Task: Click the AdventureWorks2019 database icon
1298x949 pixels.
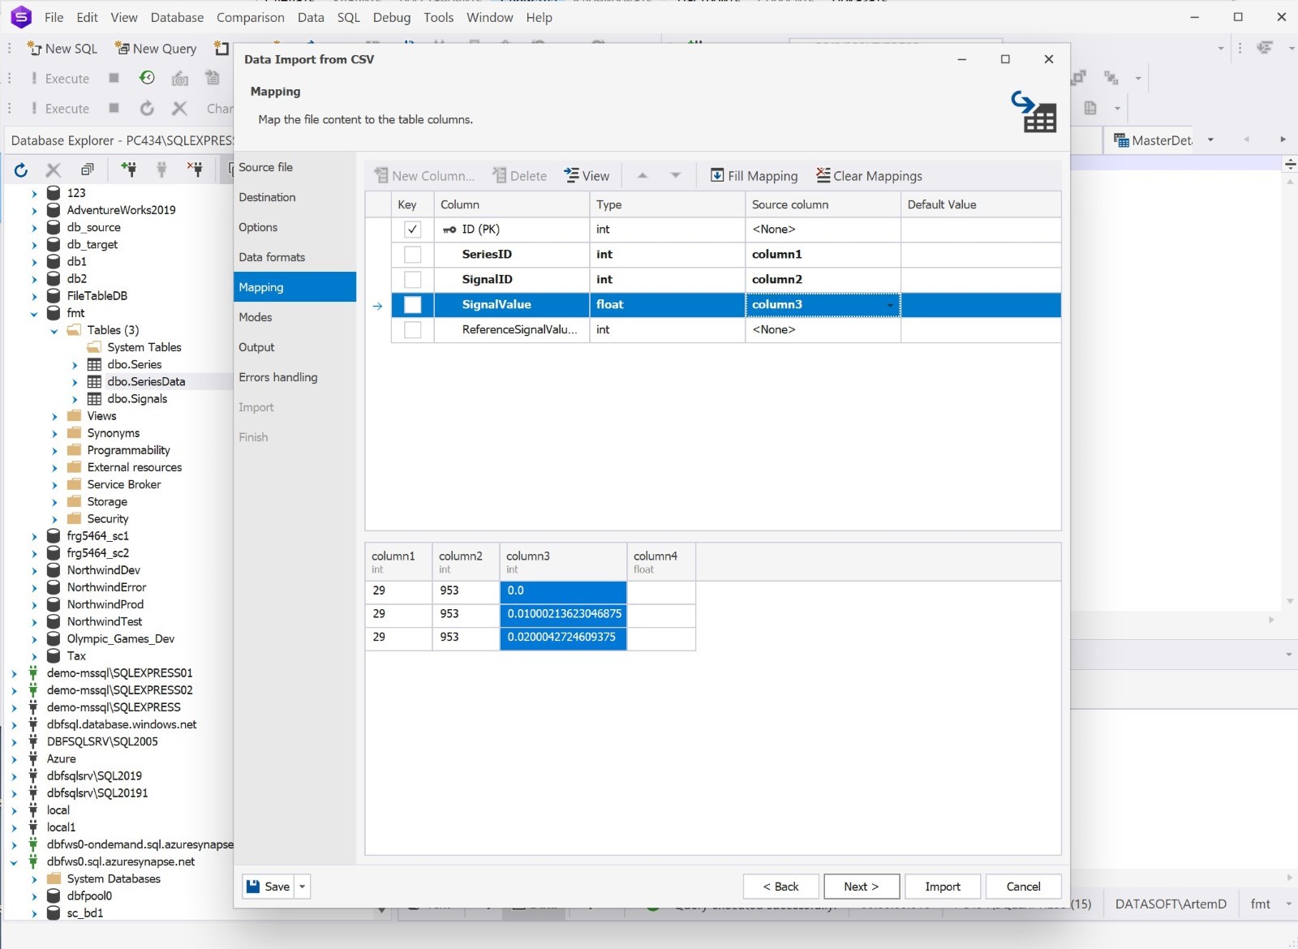Action: point(54,210)
